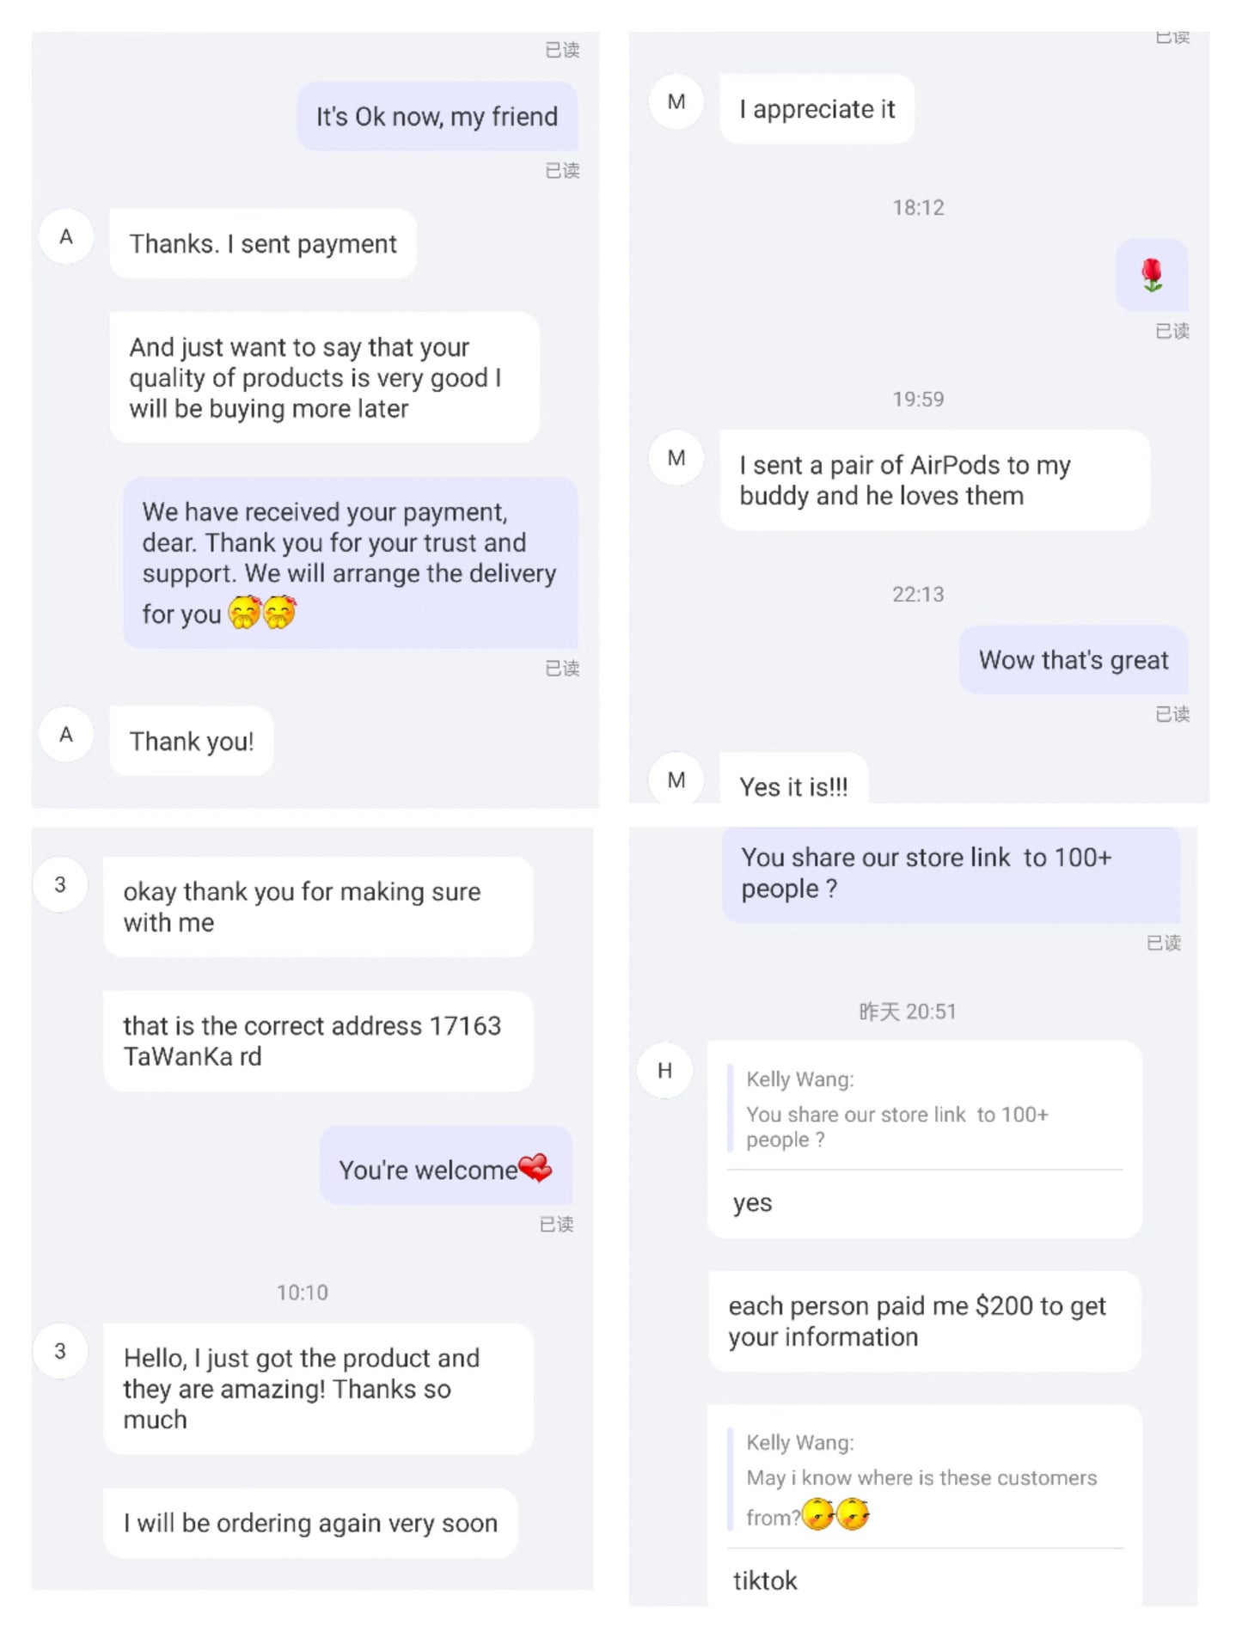This screenshot has width=1242, height=1638.
Task: Click the red hearts emoji after 'You're welcome'
Action: point(535,1168)
